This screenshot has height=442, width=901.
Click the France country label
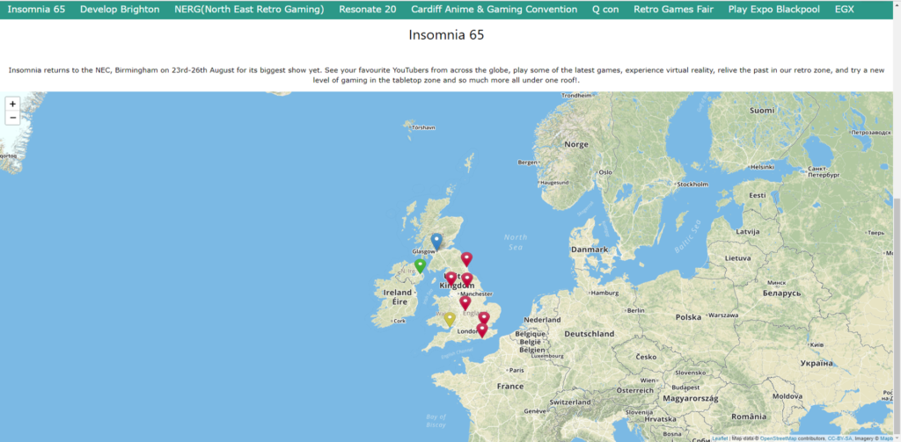(510, 387)
